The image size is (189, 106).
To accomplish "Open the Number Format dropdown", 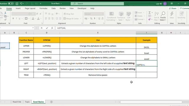I will pos(103,14).
